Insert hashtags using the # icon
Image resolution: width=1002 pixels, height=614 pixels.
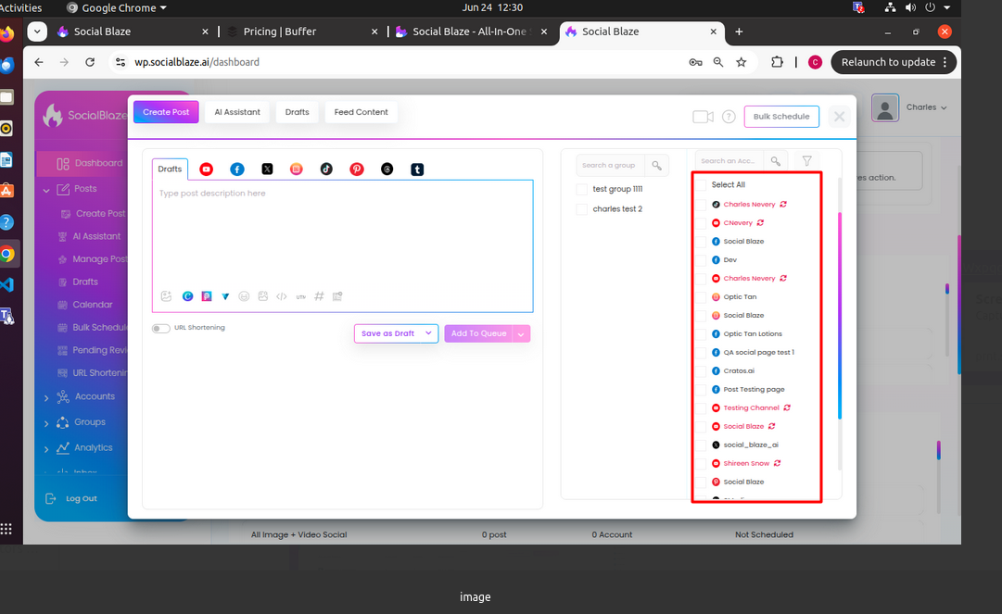[319, 296]
